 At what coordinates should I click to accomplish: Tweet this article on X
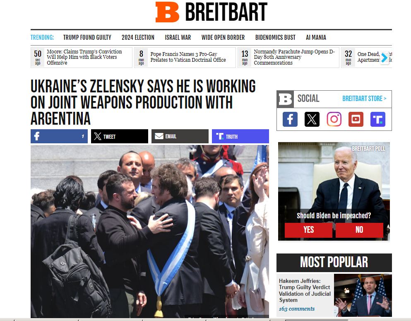pyautogui.click(x=120, y=136)
